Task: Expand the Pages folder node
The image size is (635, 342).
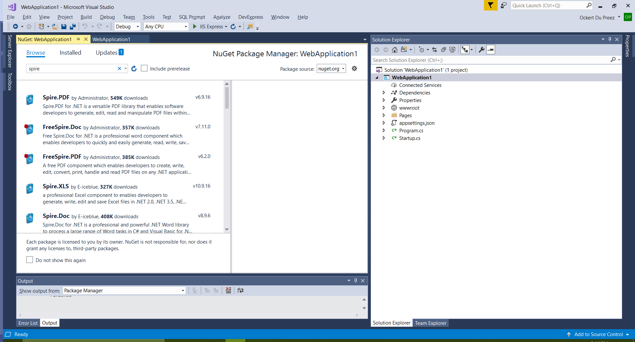Action: tap(384, 115)
